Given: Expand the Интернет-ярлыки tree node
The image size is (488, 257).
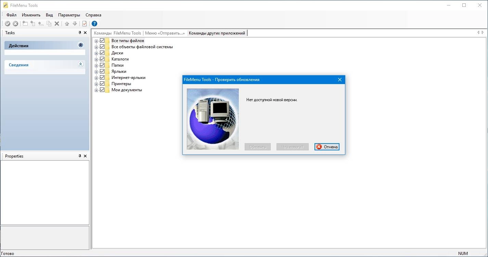Looking at the screenshot, I should tap(97, 78).
